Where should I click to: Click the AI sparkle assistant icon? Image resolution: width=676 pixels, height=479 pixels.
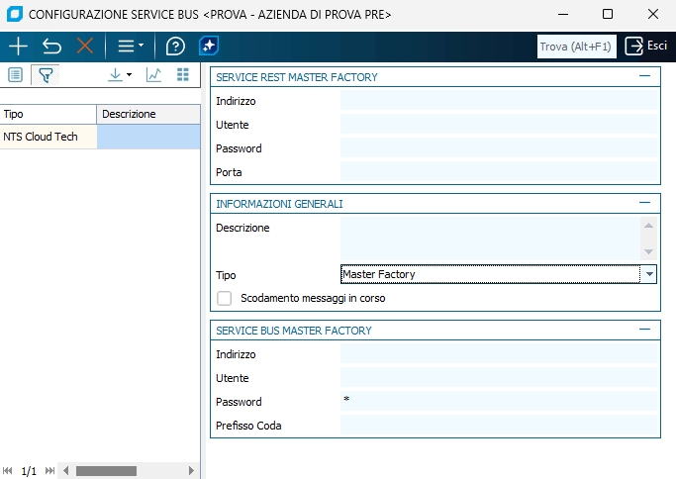209,47
